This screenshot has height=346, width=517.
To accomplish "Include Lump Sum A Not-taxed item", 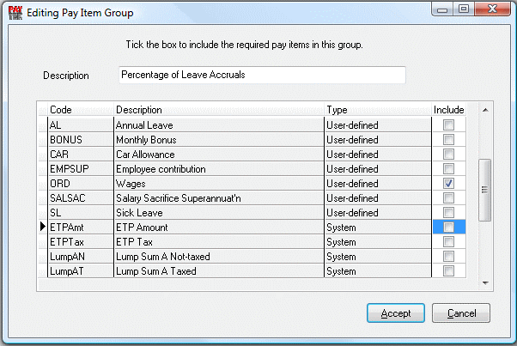I will click(448, 256).
